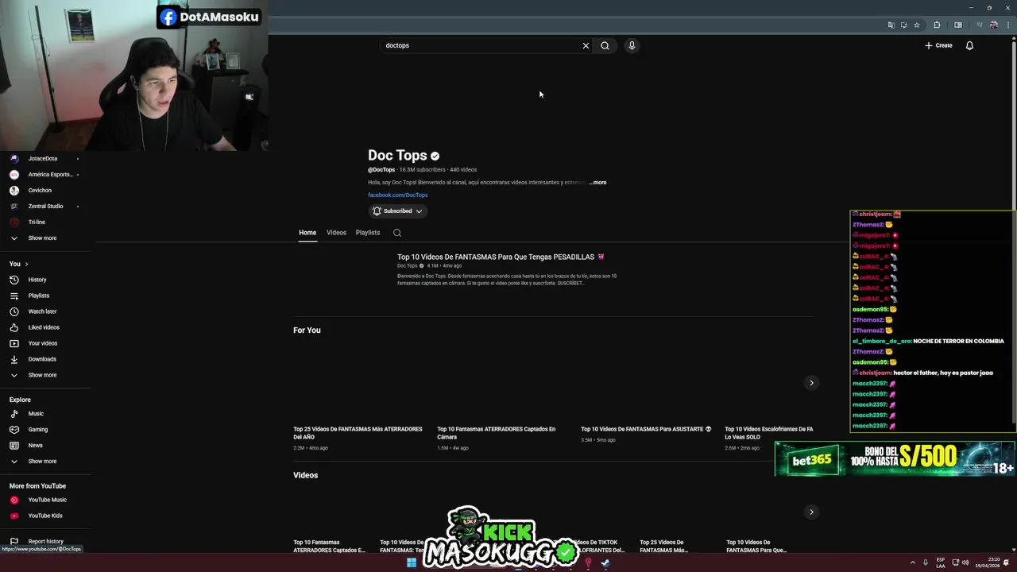Open Top 10 Videos FANTASMAS Para ASUSTARTE

646,429
